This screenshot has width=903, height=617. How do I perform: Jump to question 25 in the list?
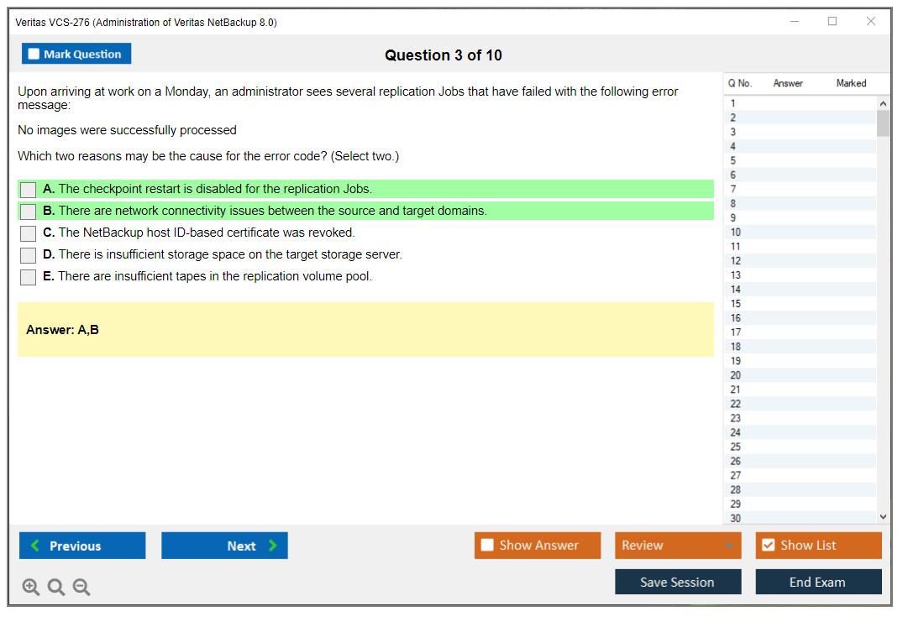736,447
